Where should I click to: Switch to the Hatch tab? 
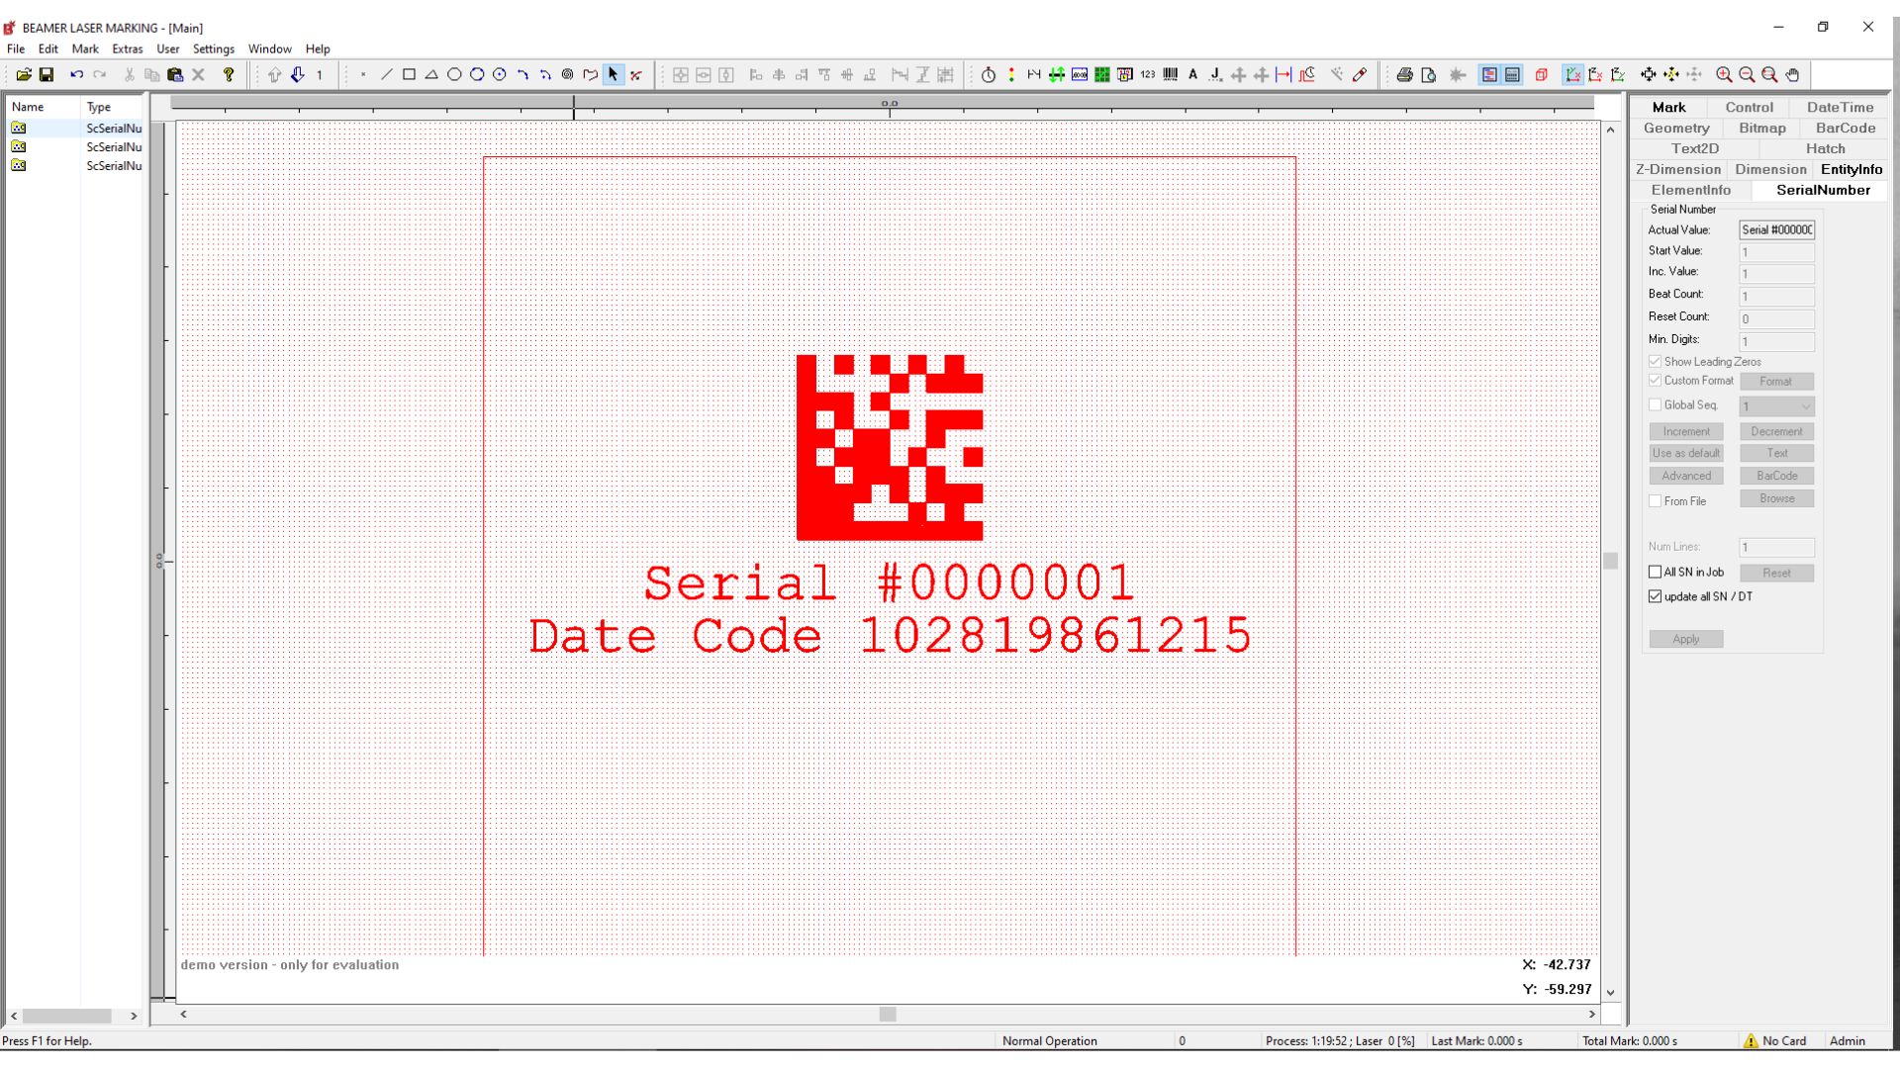[1825, 148]
